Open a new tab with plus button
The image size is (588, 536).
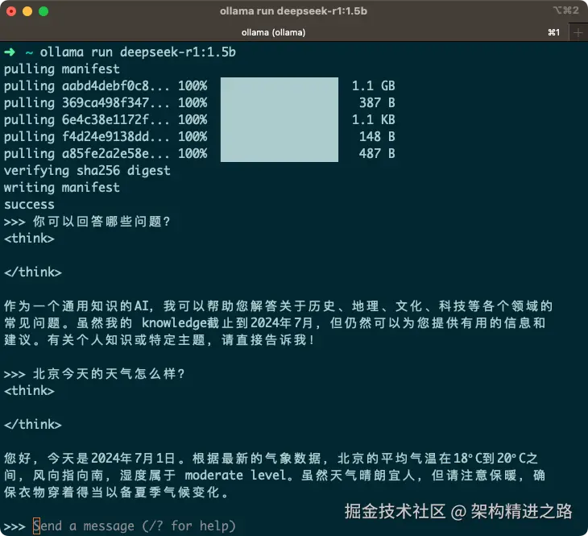(578, 33)
